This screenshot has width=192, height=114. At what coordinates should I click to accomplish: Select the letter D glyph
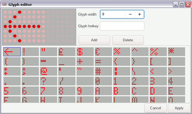point(158,91)
